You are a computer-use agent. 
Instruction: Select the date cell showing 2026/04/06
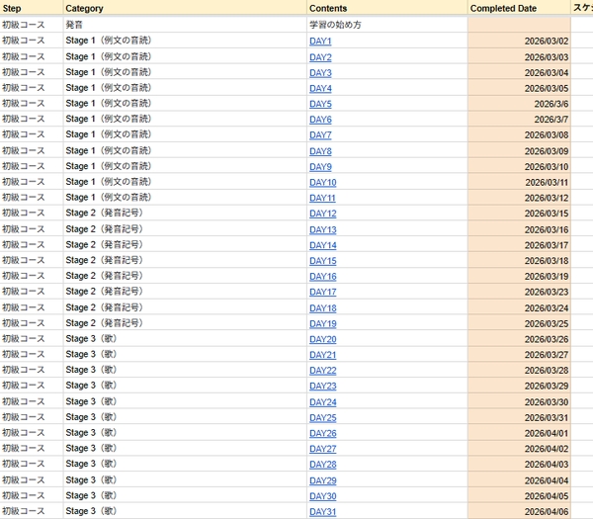[x=519, y=511]
